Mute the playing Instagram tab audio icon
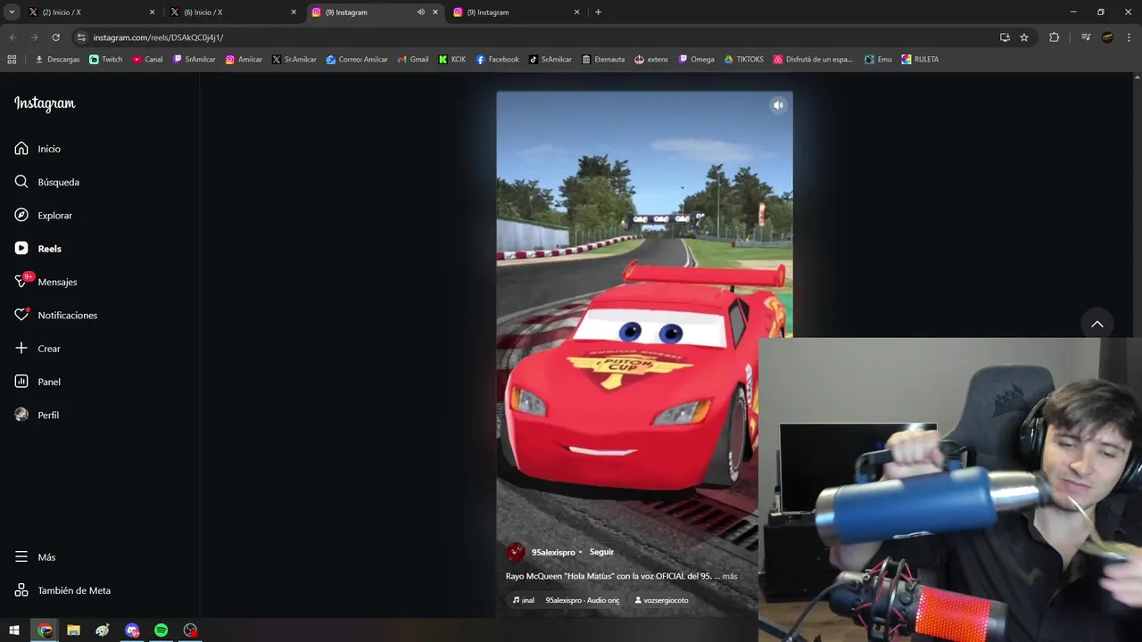This screenshot has height=642, width=1142. click(420, 12)
